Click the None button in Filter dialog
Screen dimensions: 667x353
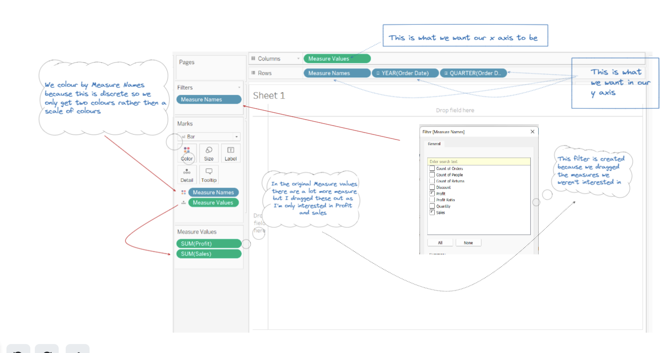click(469, 243)
